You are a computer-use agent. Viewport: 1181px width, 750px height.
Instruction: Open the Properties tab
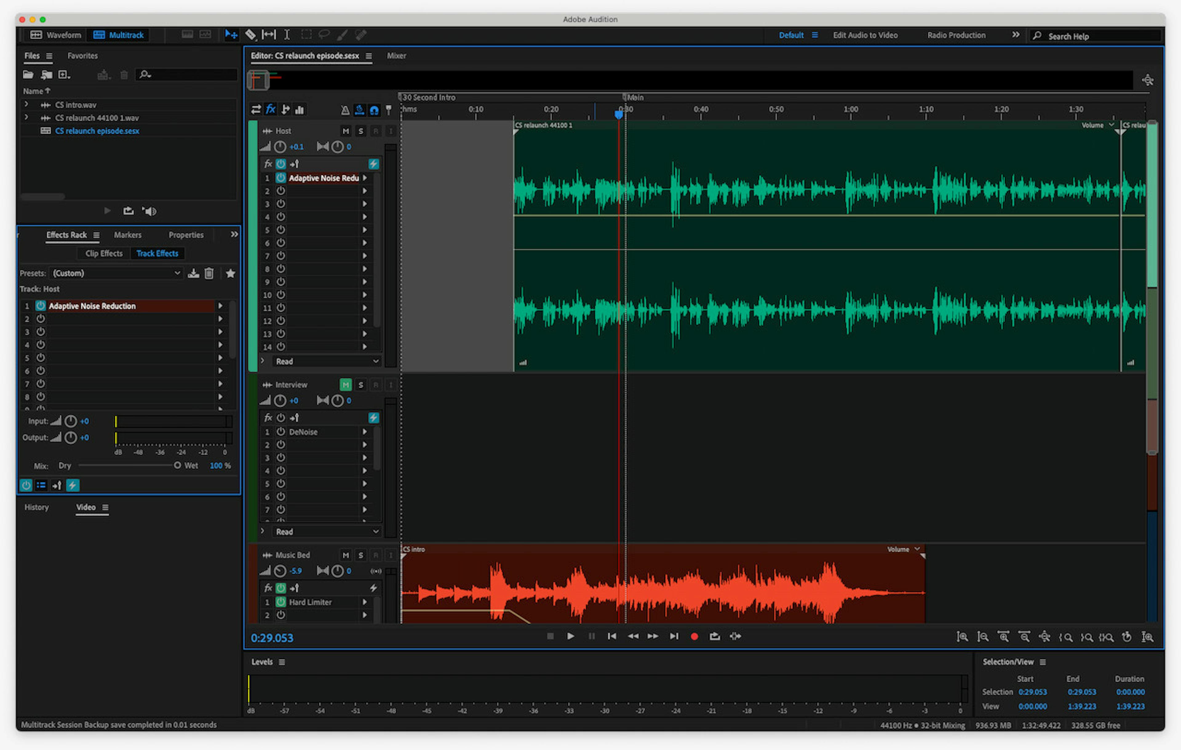[x=186, y=235]
